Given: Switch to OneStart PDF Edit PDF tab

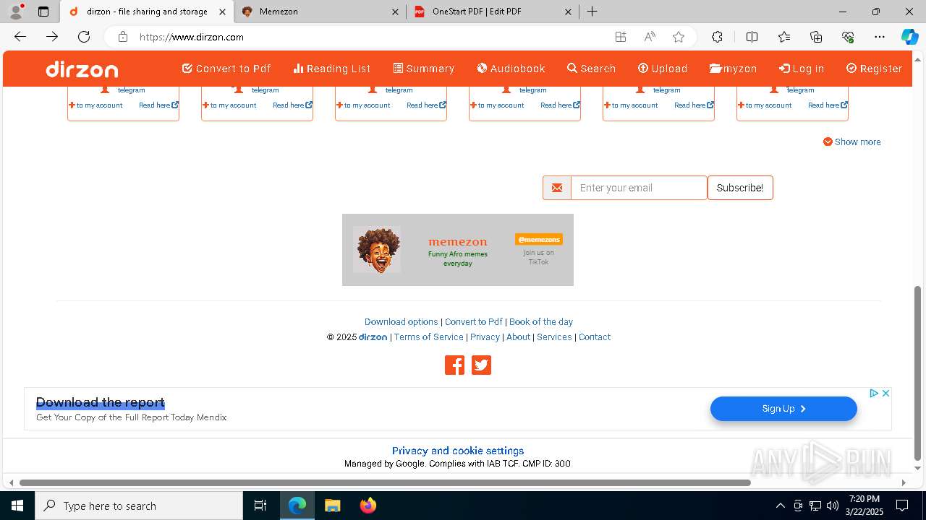Looking at the screenshot, I should 493,12.
